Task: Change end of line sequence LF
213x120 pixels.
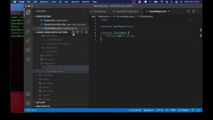Action: 167,110
